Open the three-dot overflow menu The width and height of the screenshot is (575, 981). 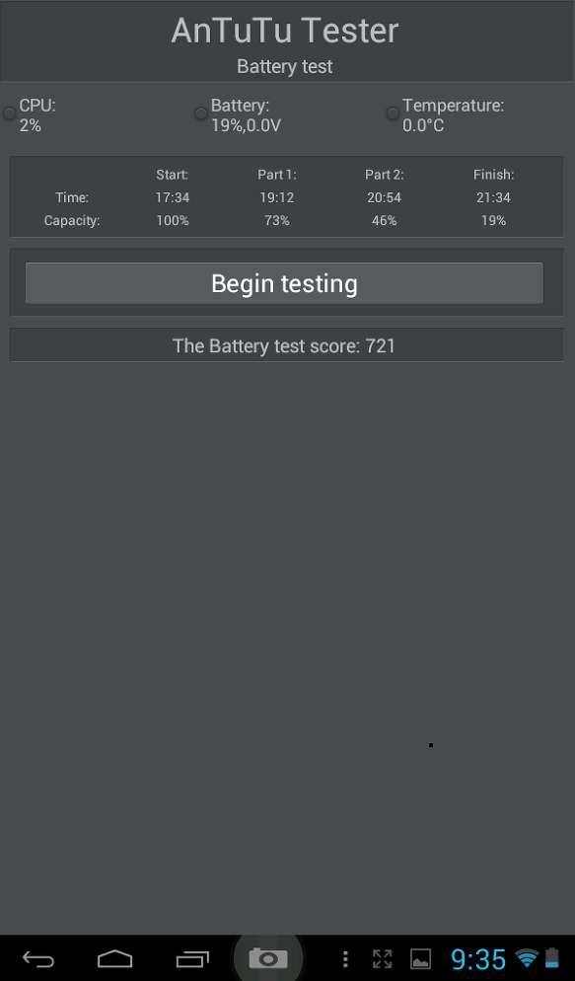345,959
